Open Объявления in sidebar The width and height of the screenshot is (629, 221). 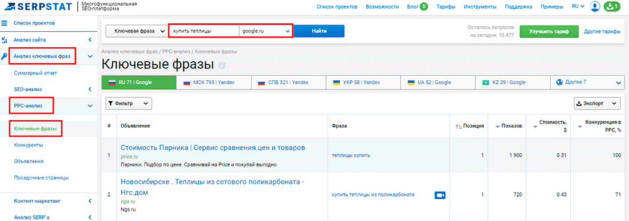click(x=29, y=161)
